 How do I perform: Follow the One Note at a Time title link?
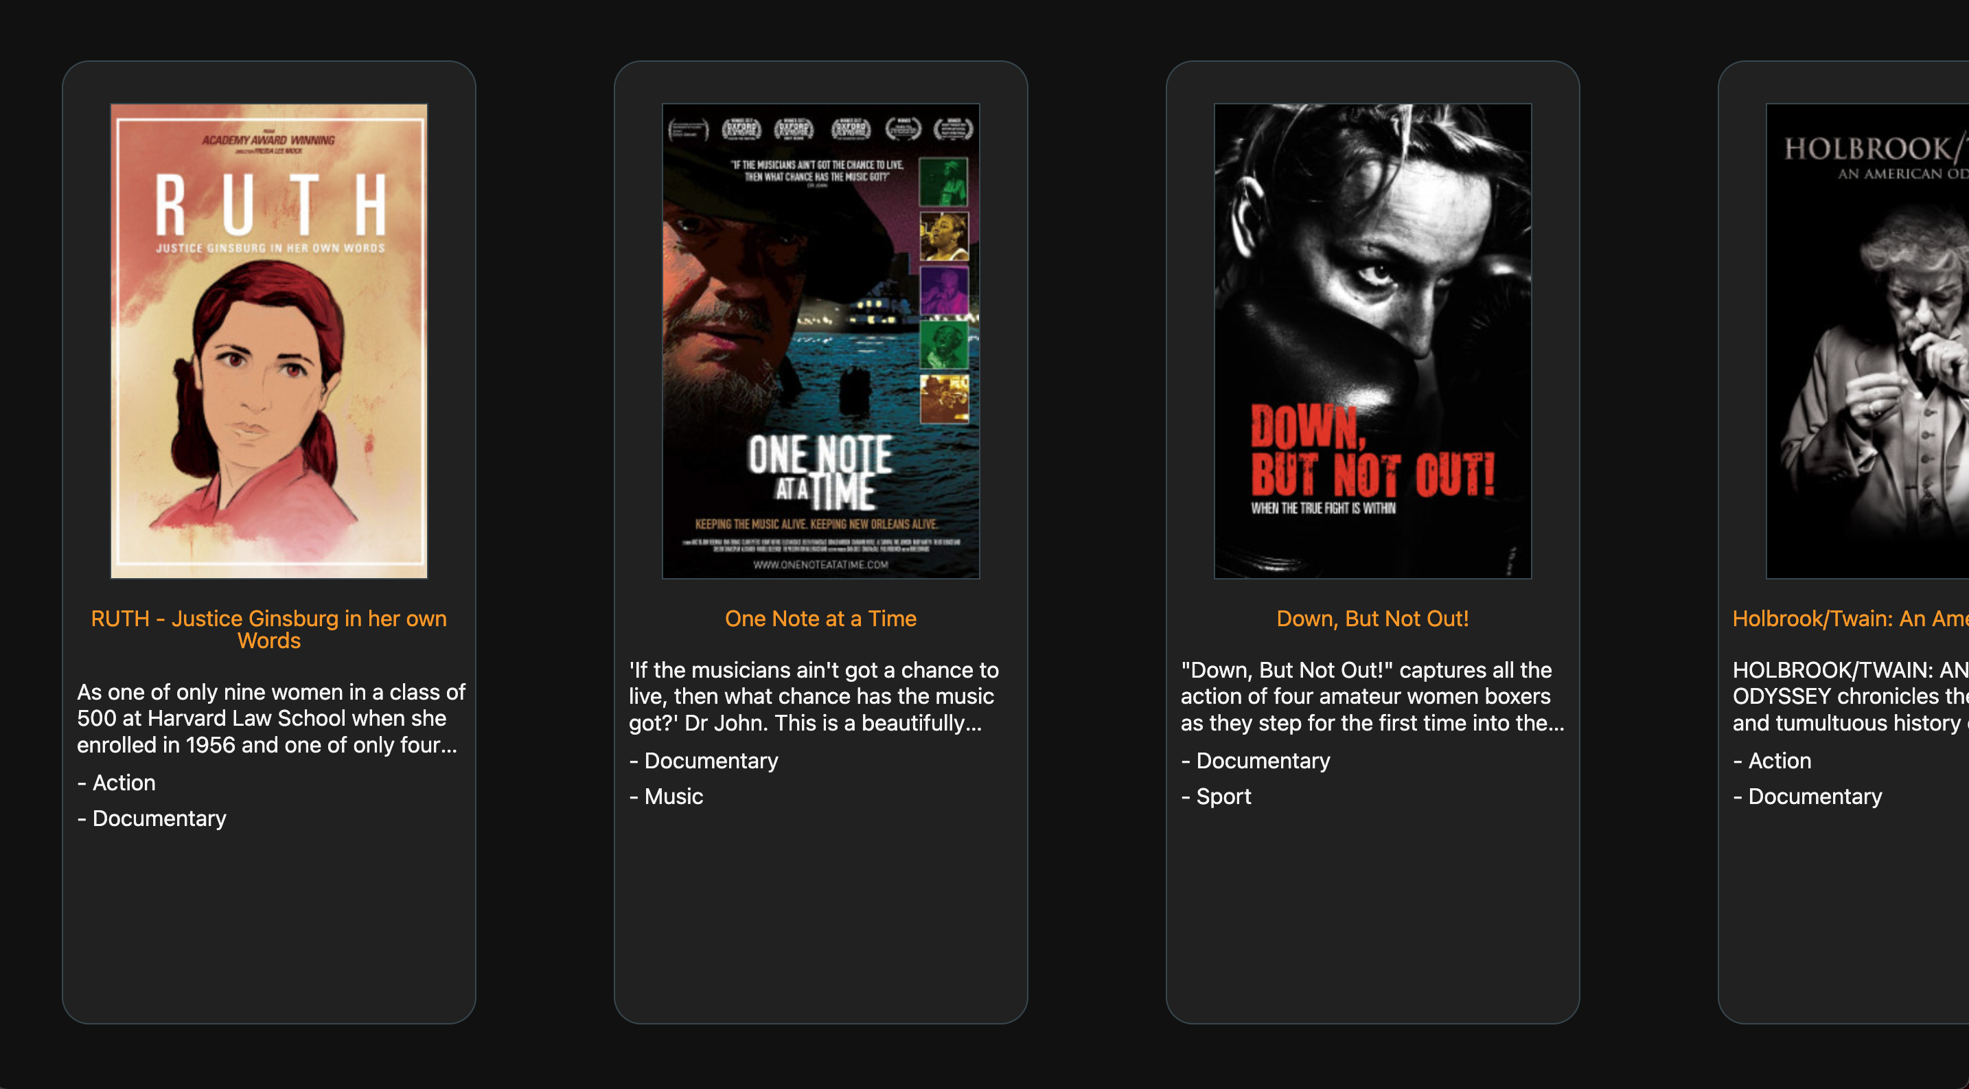[820, 618]
